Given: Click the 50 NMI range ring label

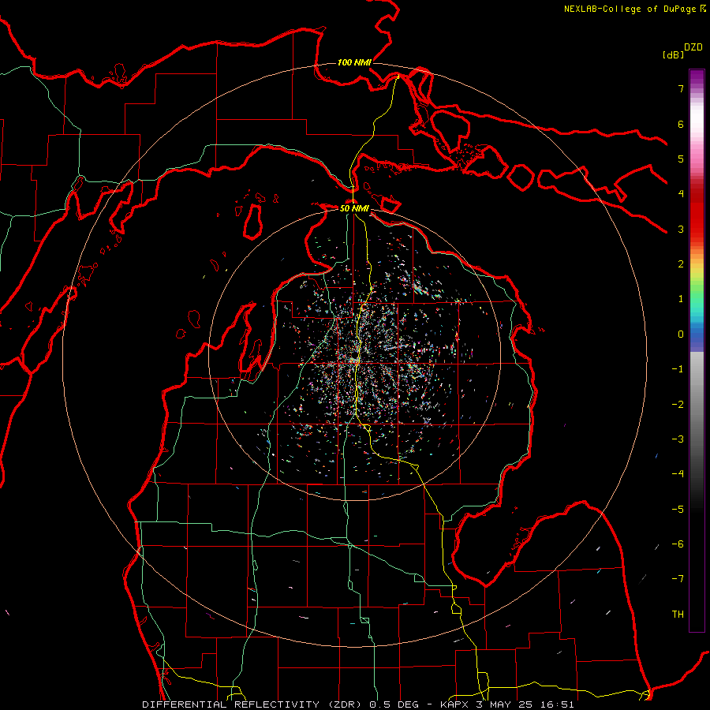Looking at the screenshot, I should [354, 208].
